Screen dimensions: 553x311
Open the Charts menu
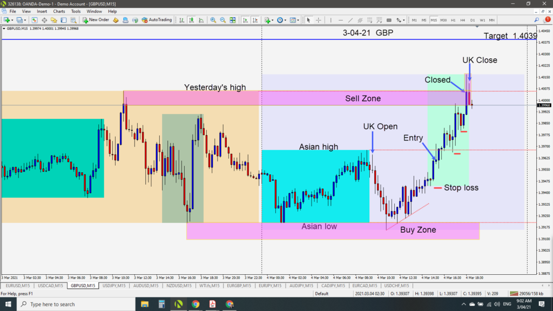pos(58,11)
